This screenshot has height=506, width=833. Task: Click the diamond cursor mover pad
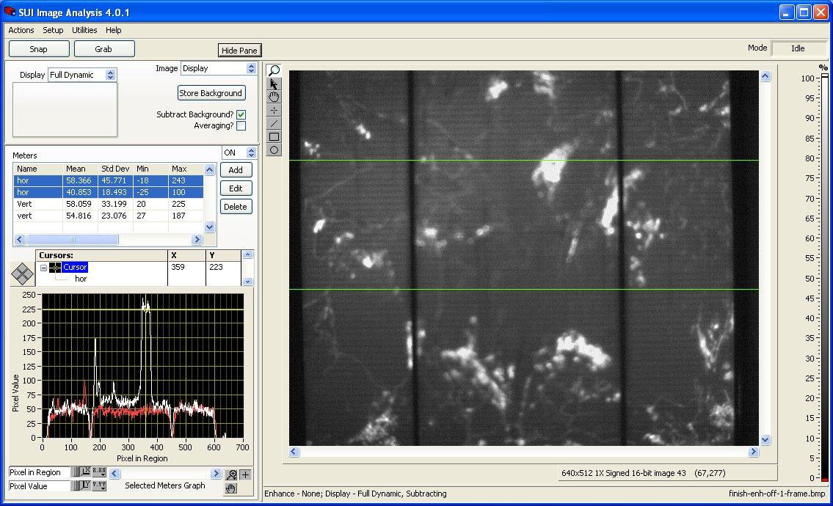click(22, 274)
